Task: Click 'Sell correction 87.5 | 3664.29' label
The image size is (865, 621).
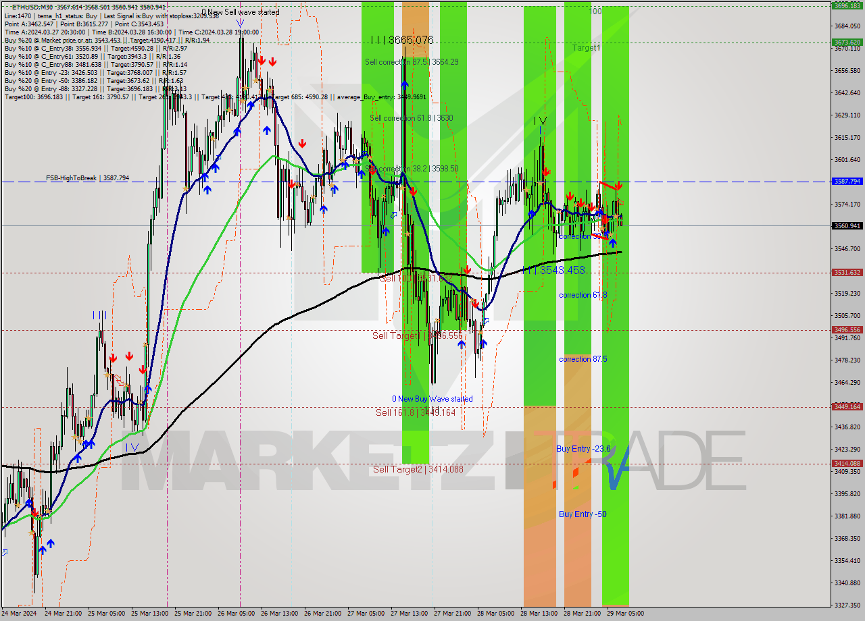Action: coord(412,62)
